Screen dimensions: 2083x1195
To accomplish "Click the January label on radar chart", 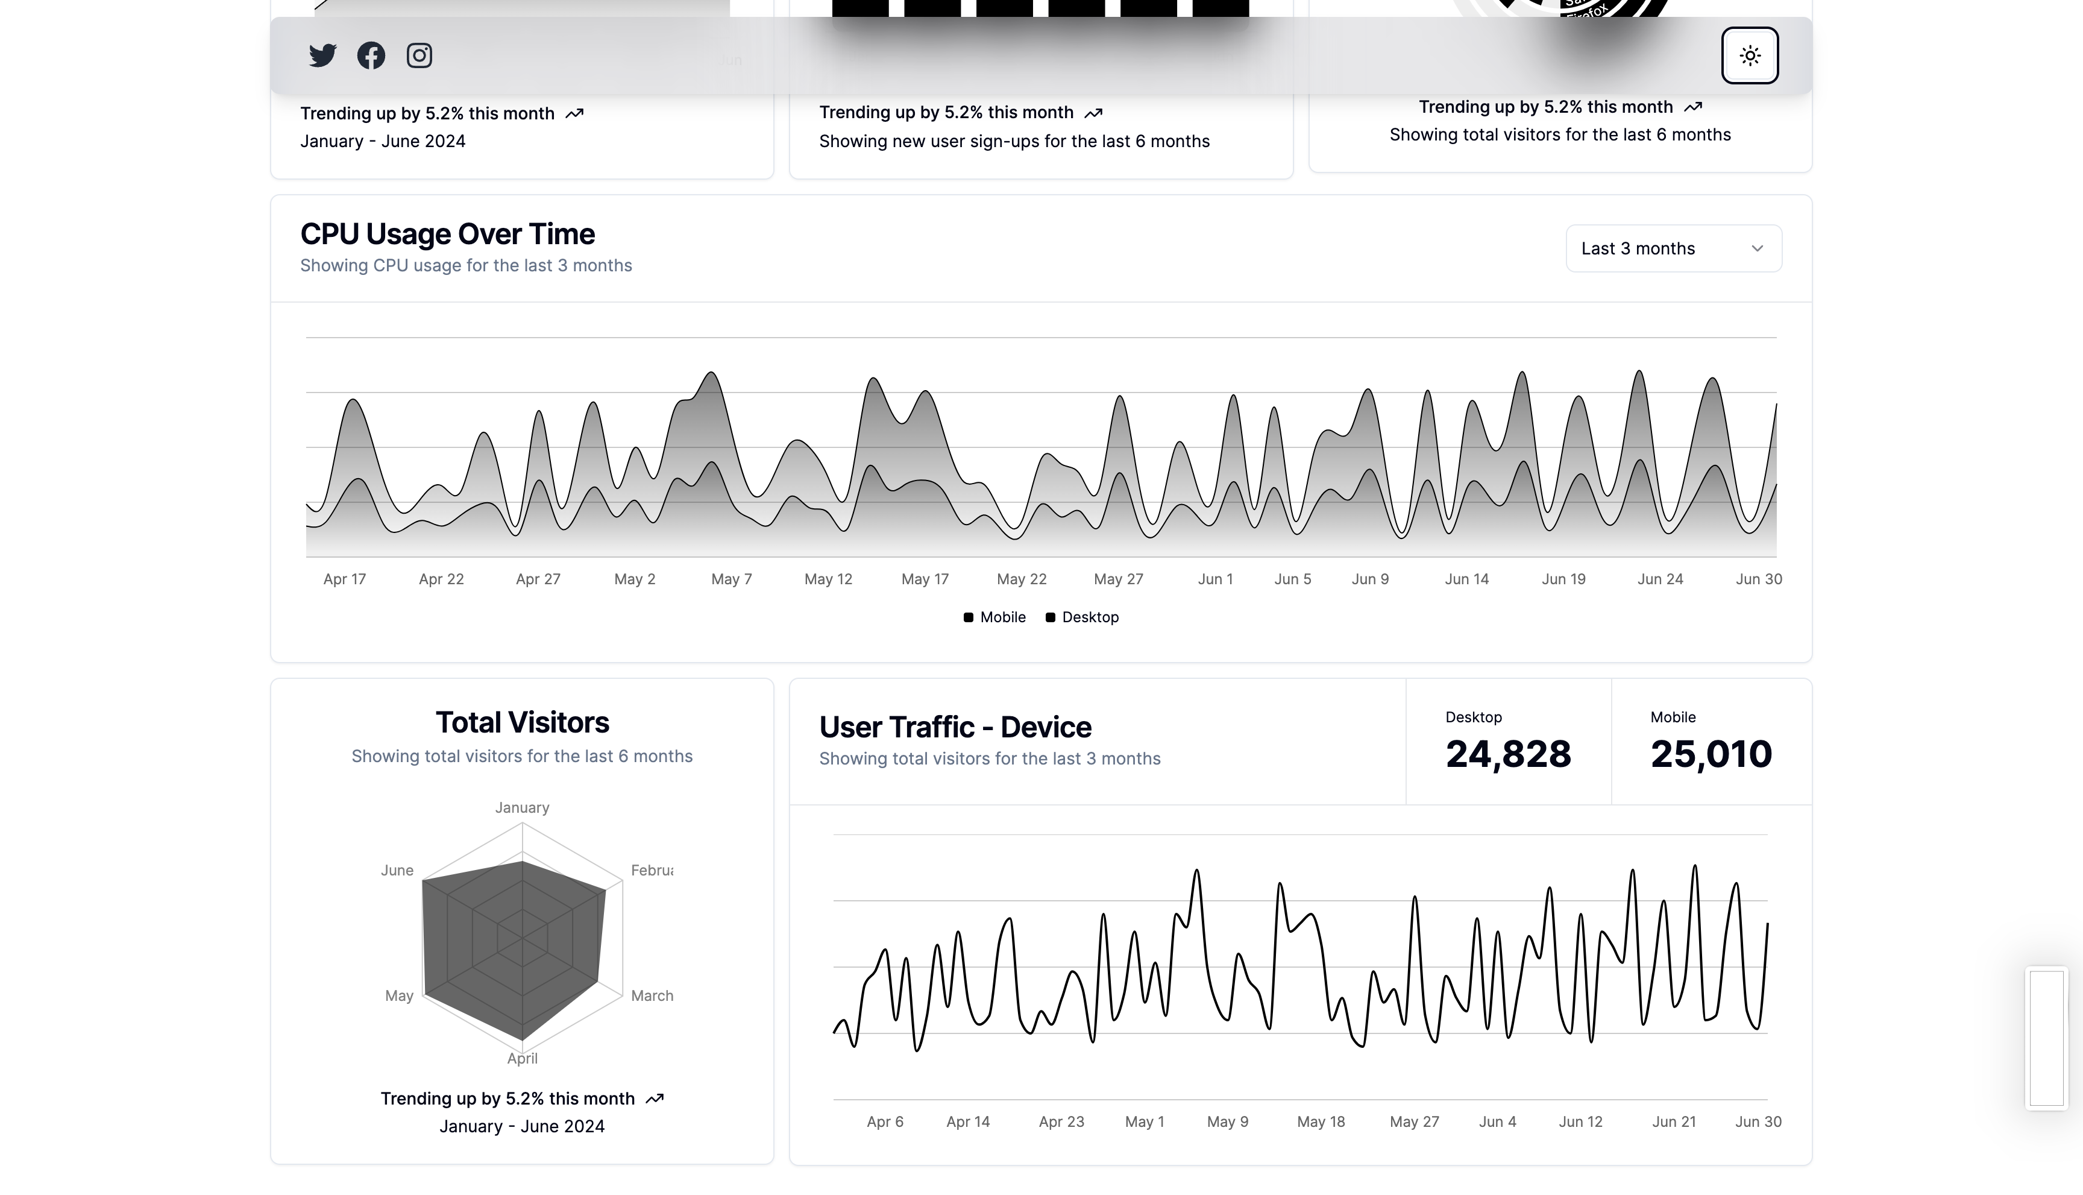I will pos(522,807).
